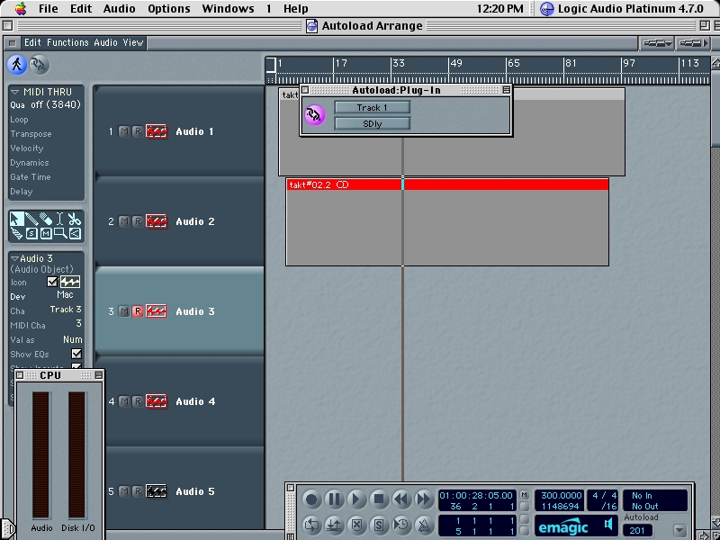Click the Track 1 button in Plug-In window

coord(372,107)
